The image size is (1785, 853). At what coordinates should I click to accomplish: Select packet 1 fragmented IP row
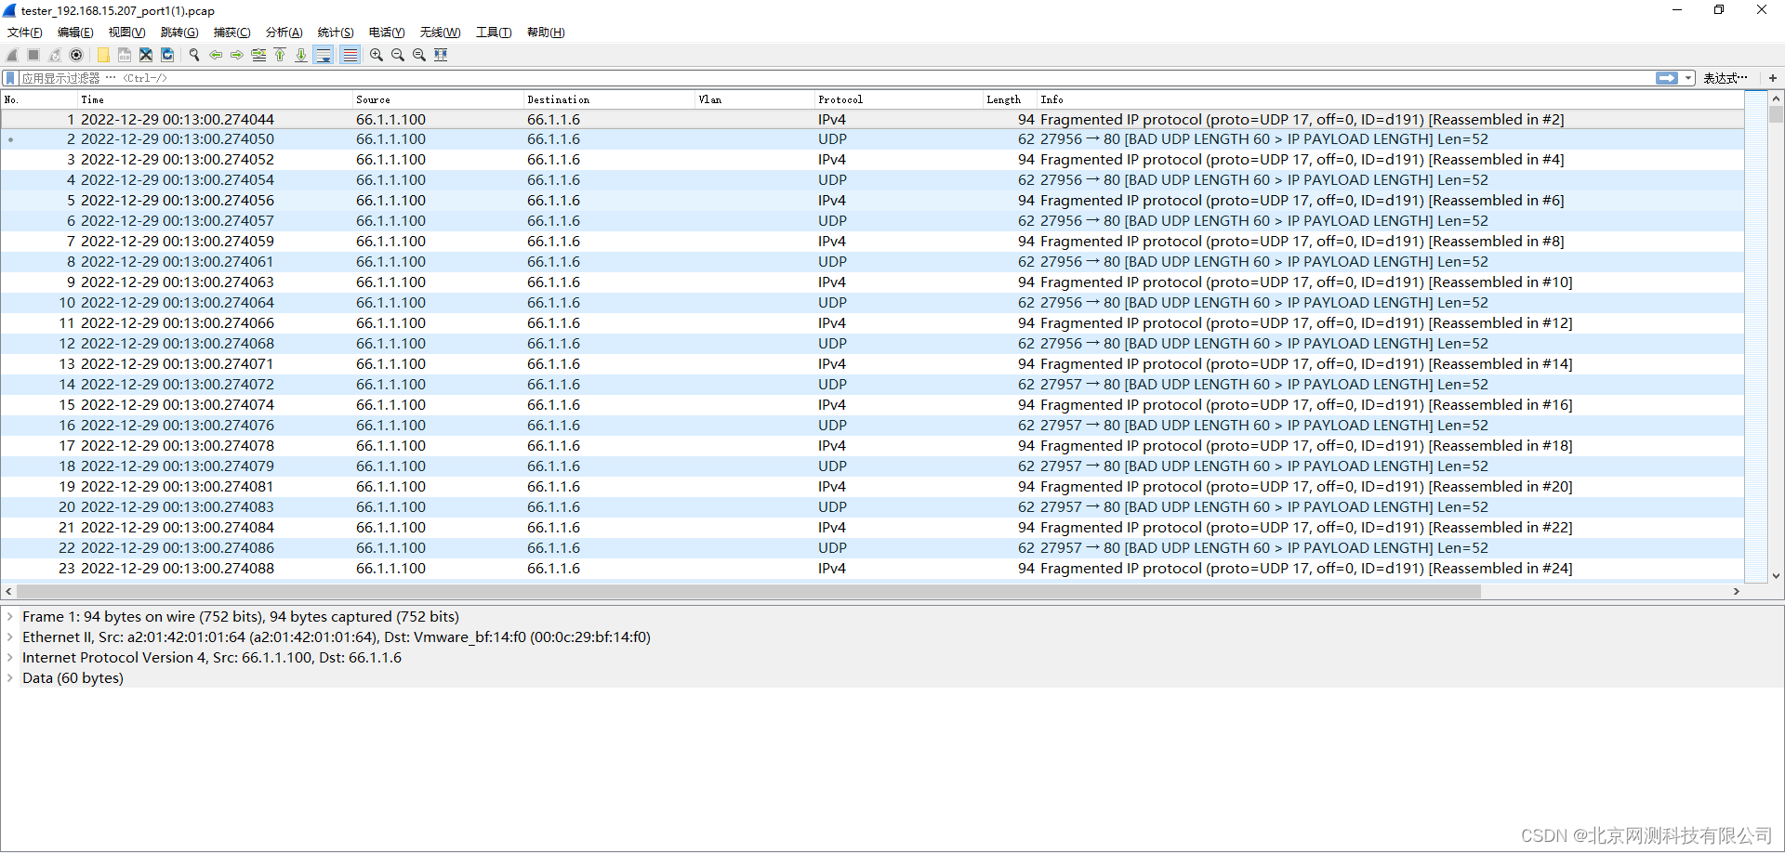point(872,119)
